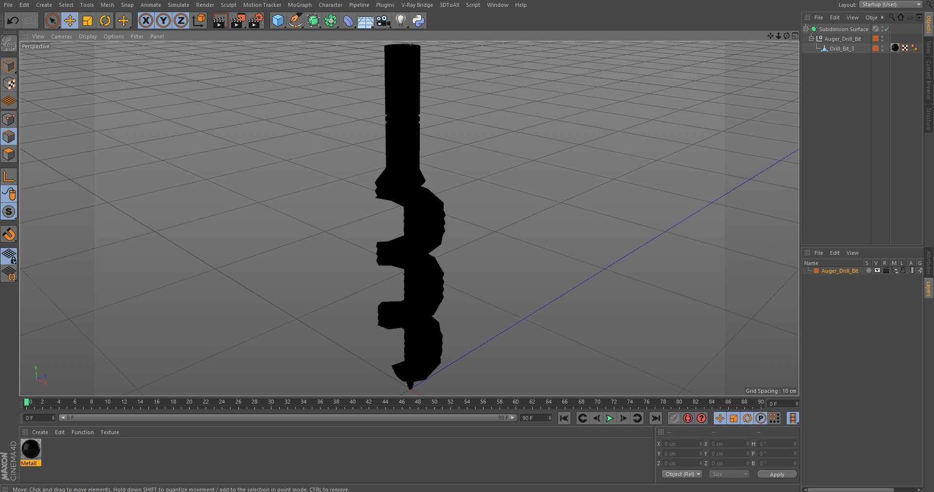934x492 pixels.
Task: Enable Polygons mode
Action: tap(9, 154)
